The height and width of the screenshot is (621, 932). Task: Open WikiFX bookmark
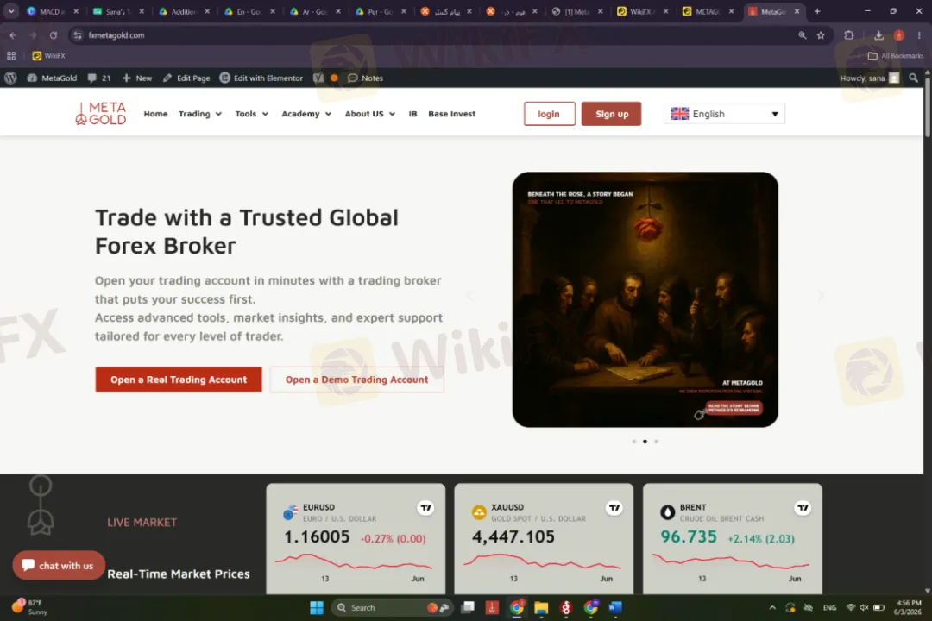48,56
